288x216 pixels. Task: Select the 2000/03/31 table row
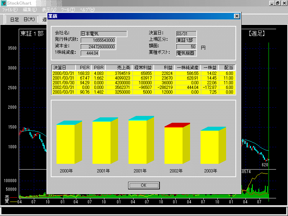click(x=143, y=73)
